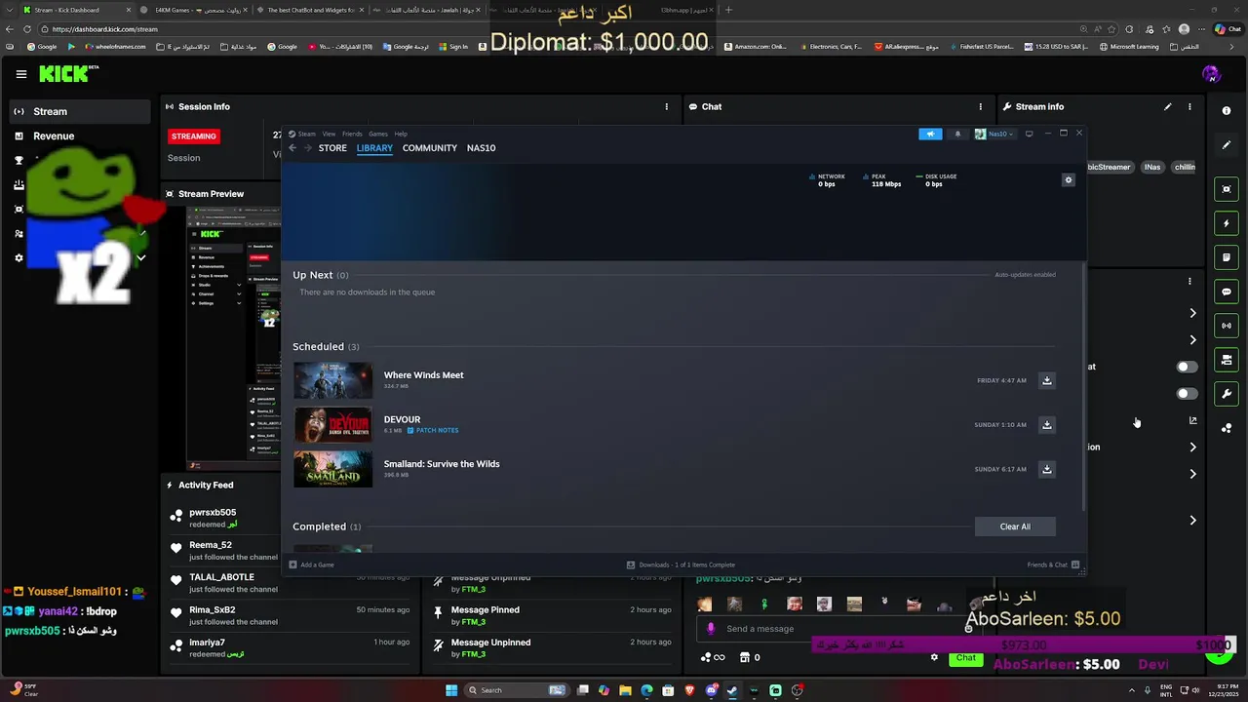Switch to the LIBRARY tab

click(374, 148)
